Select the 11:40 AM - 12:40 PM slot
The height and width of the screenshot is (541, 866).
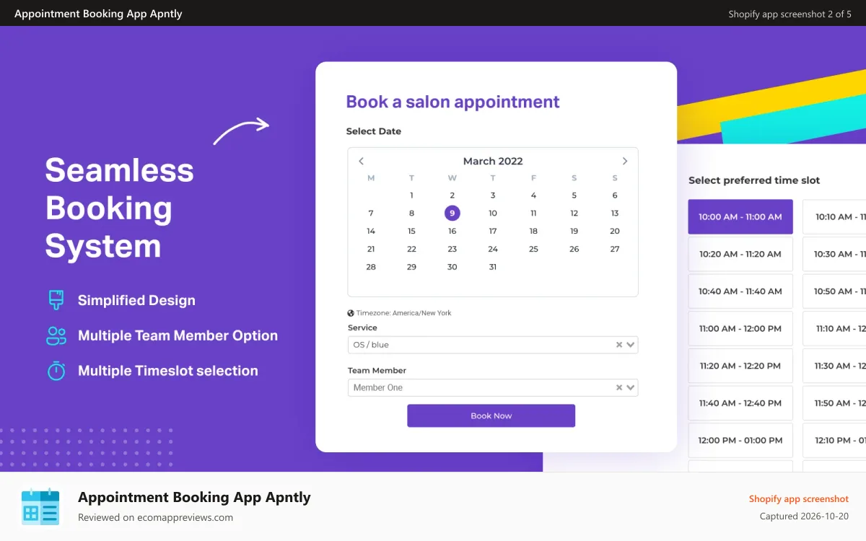740,403
